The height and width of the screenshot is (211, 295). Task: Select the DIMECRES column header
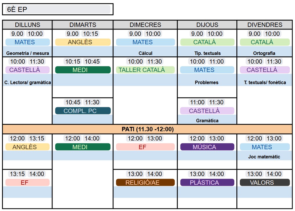coord(145,25)
